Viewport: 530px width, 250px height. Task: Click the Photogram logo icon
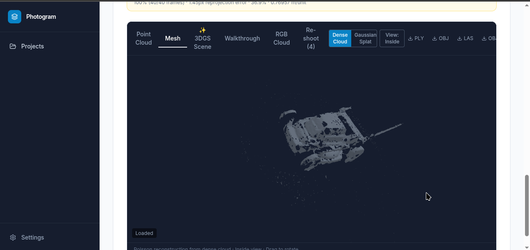(15, 17)
